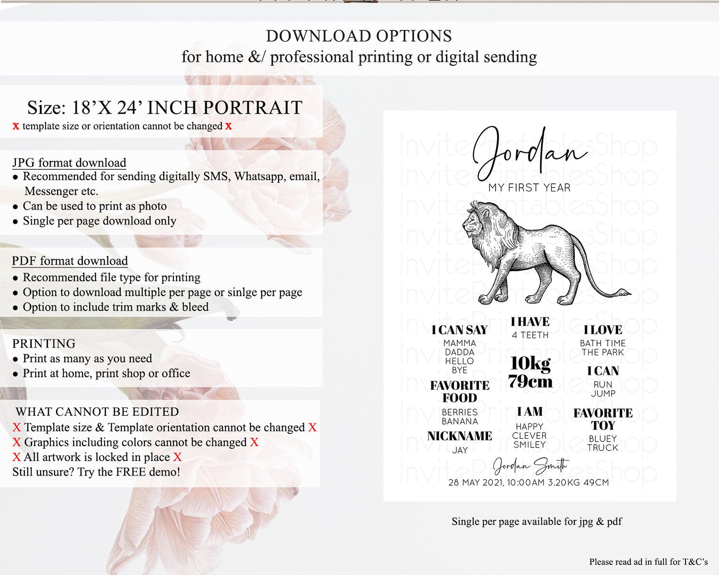
Task: Click 'Single per page available for jpg & pdf' caption
Action: (536, 521)
